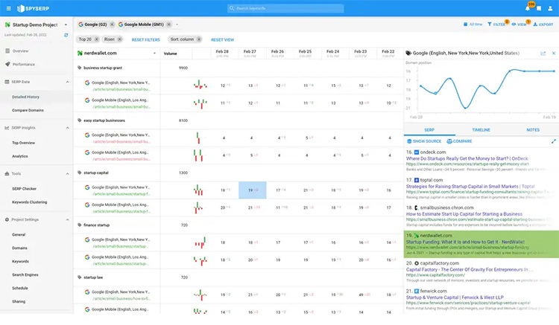Collapse the SERP Data sidebar section
This screenshot has width=559, height=325.
66,81
